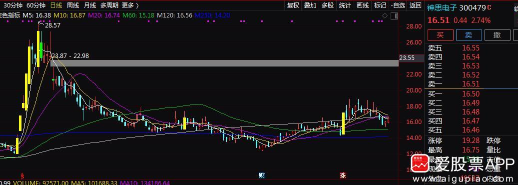Click the 爱股票 app logo icon
518x185 pixels.
tap(421, 164)
